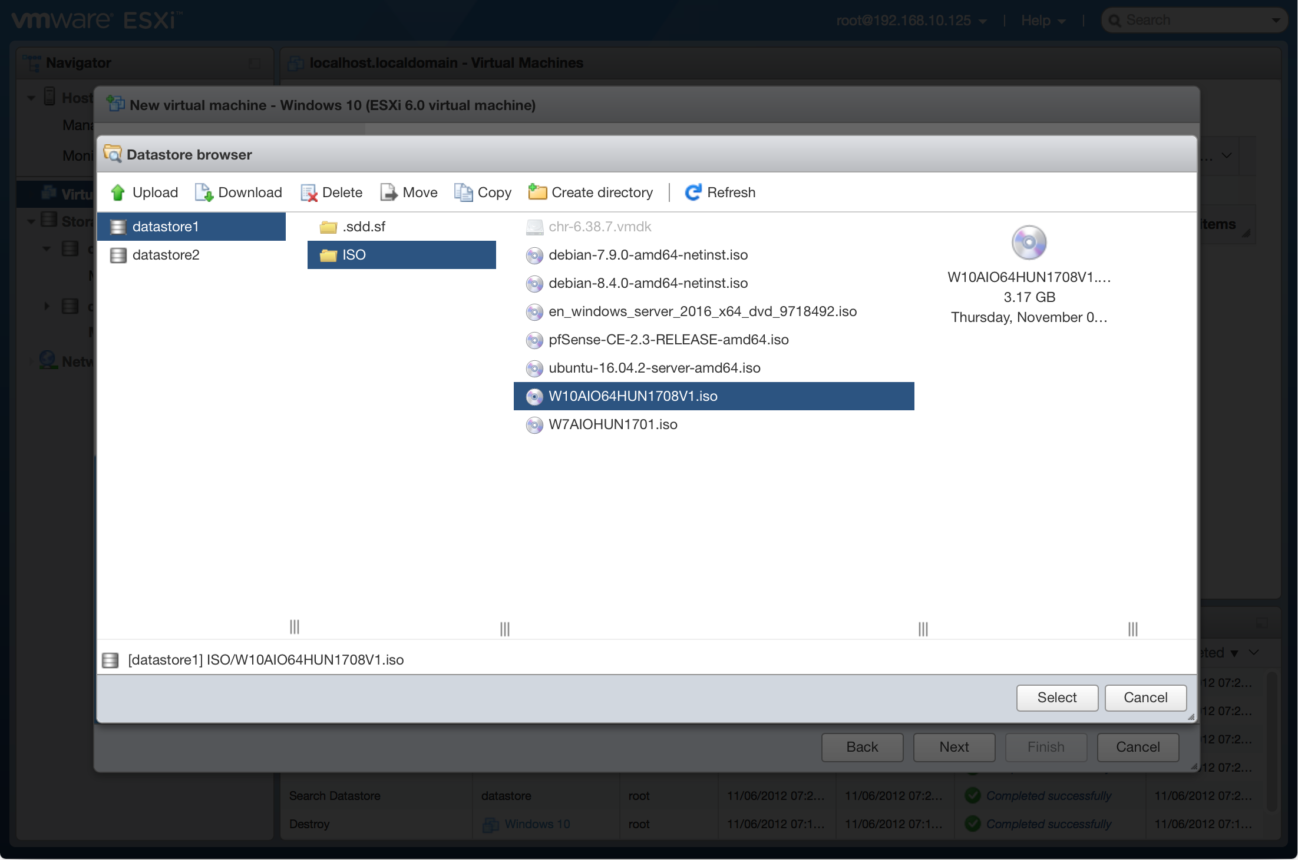Click Create directory in the toolbar

591,192
